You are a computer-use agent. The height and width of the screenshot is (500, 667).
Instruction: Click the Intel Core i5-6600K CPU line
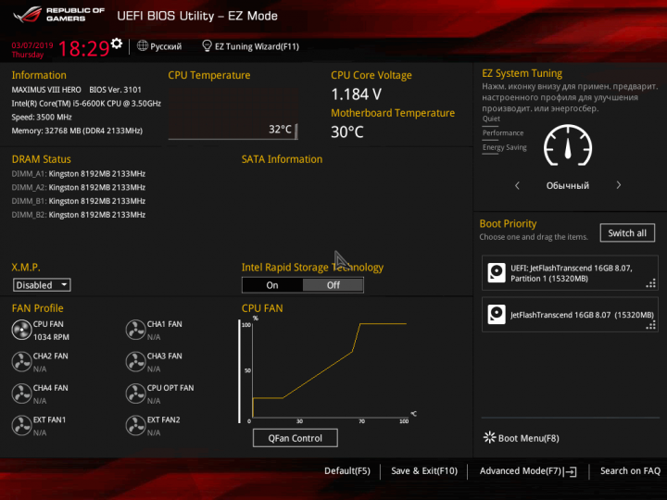(86, 104)
